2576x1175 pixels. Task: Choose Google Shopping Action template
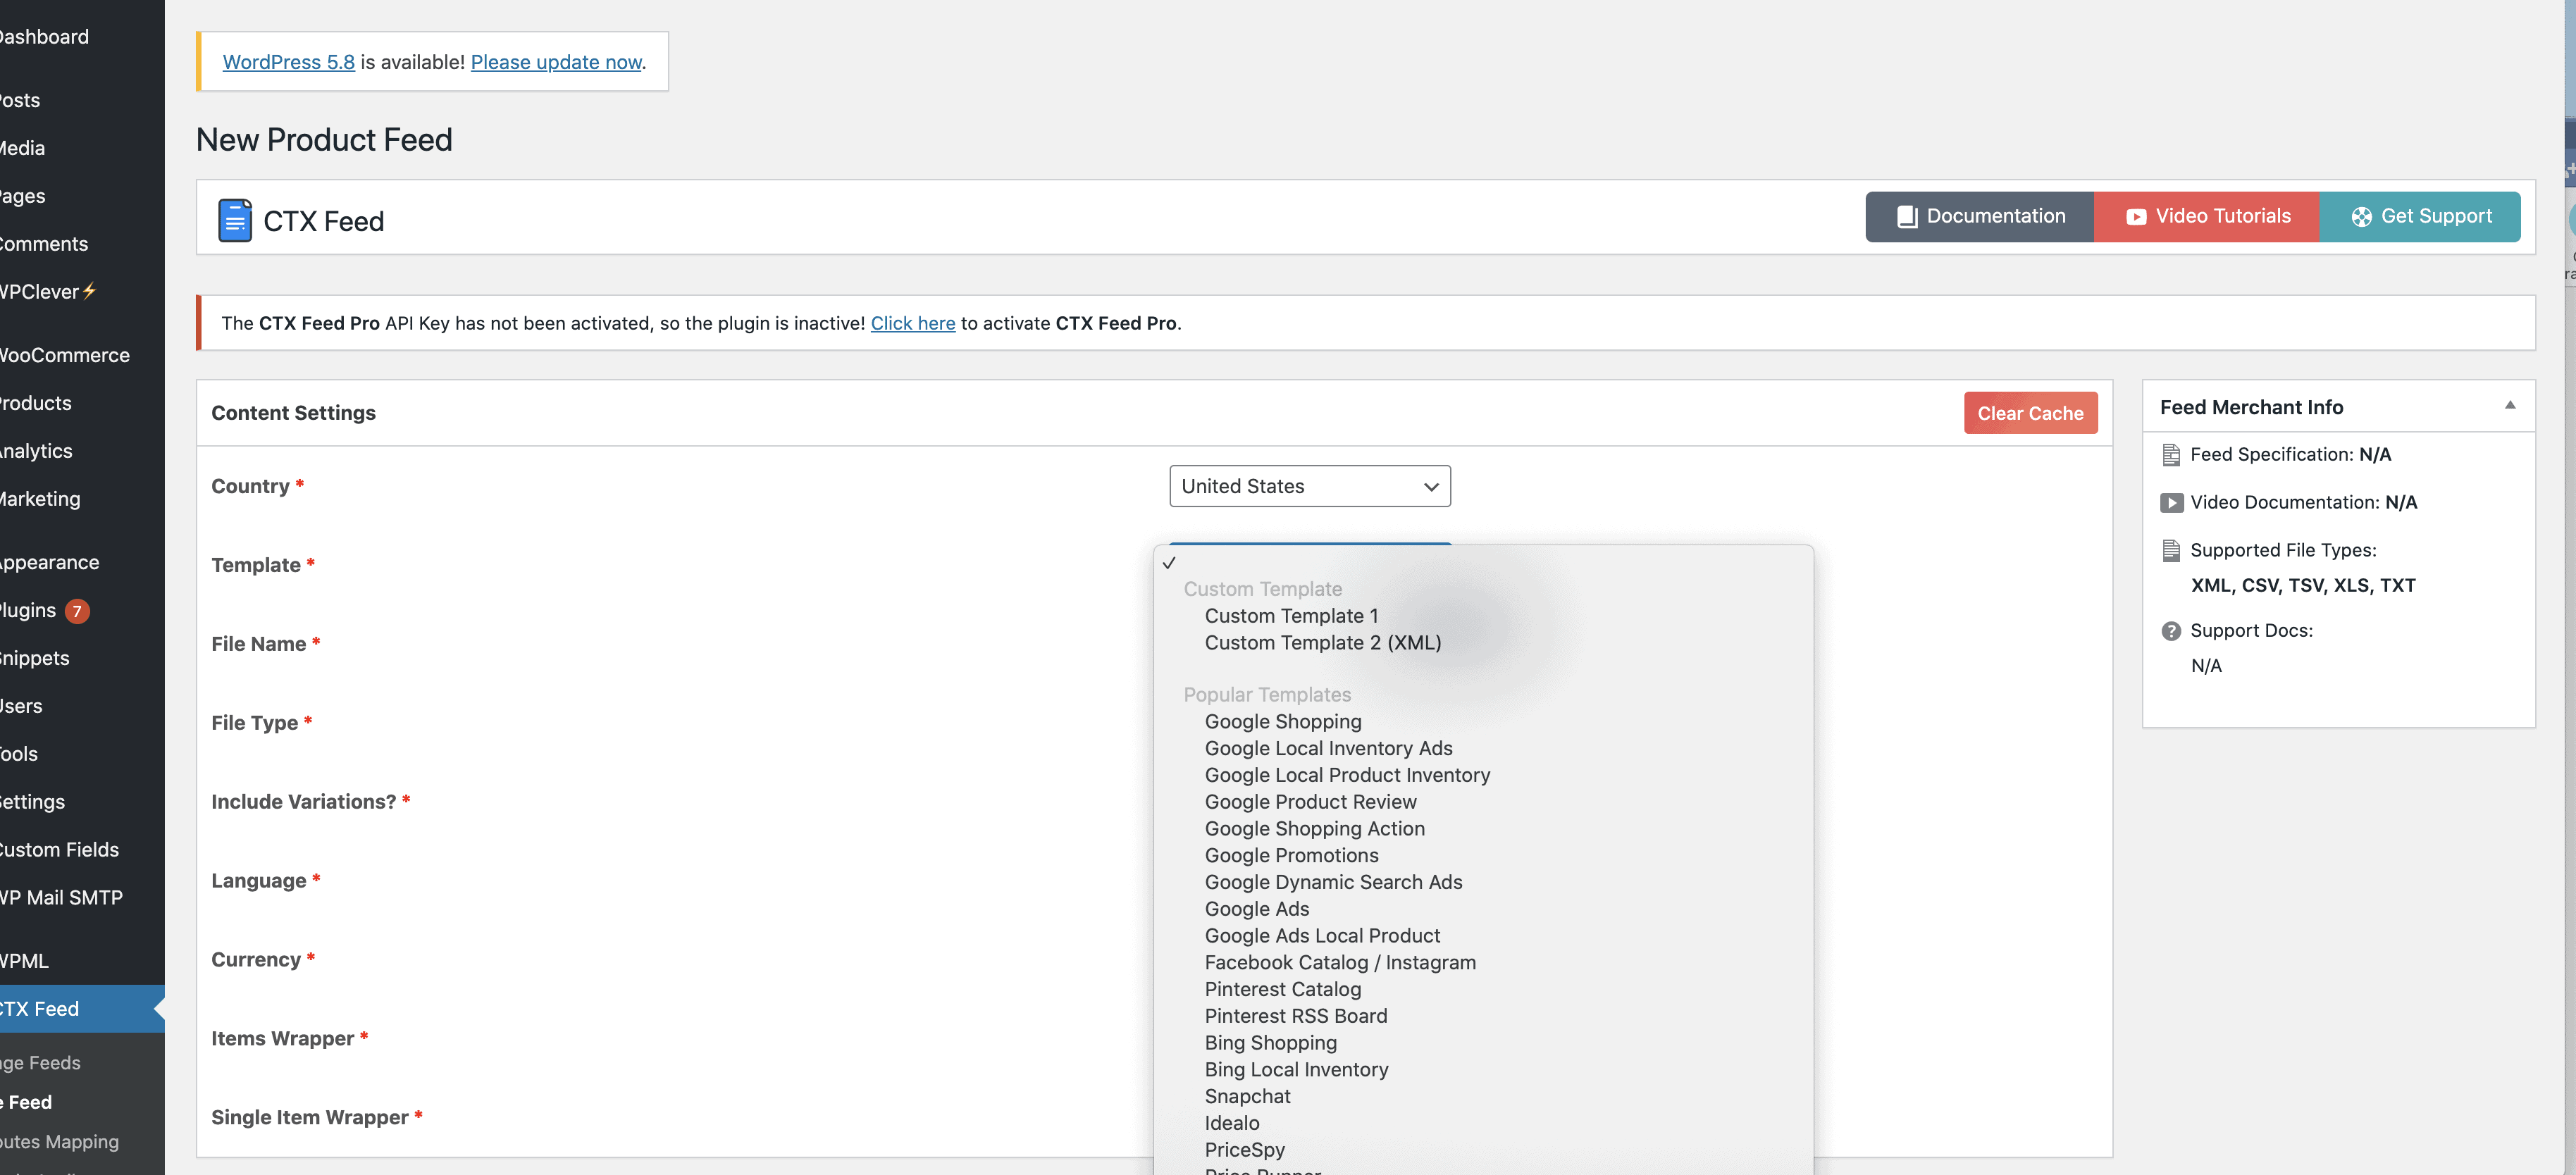1314,829
